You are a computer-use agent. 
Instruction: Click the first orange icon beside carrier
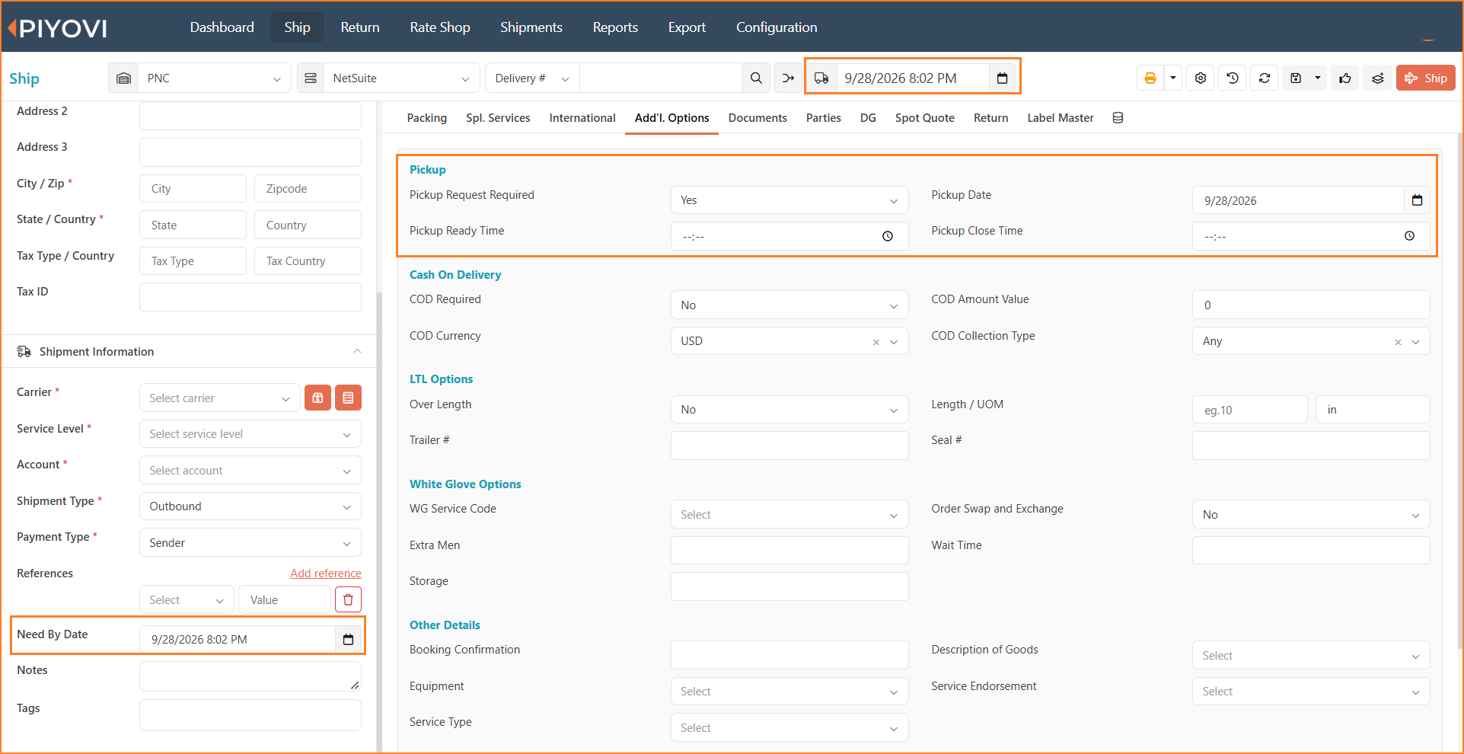click(x=317, y=398)
